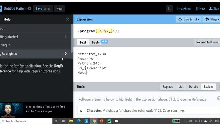Select the List tool tab

[181, 87]
